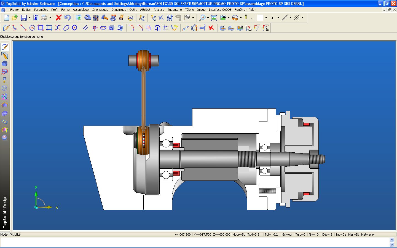Click the red X delete icon in top toolbar
The image size is (397, 248).
(x=58, y=18)
